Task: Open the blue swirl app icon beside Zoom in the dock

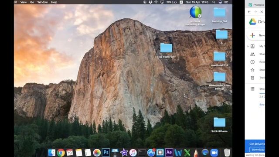Action: pyautogui.click(x=205, y=153)
